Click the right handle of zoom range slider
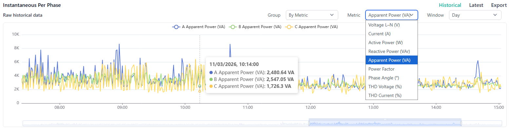This screenshot has height=130, width=510. [x=461, y=123]
